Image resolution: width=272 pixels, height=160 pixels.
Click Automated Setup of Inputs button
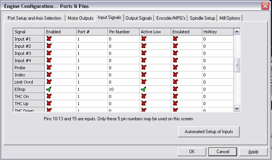tap(208, 132)
